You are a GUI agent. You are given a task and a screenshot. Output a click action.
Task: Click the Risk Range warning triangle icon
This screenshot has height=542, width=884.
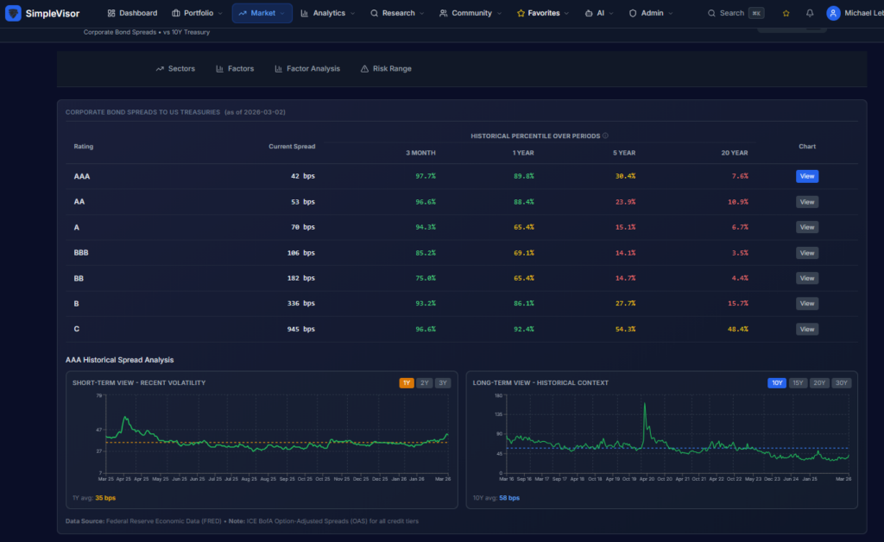(366, 68)
